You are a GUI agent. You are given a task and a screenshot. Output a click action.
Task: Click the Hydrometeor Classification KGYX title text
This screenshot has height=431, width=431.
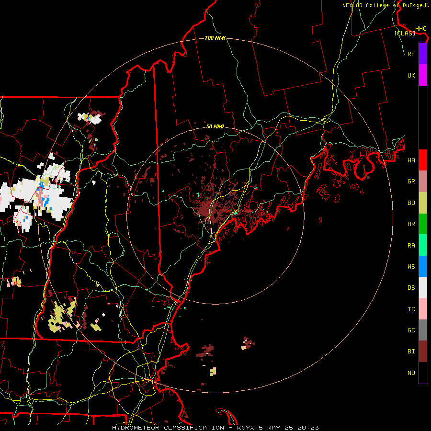pos(215,428)
